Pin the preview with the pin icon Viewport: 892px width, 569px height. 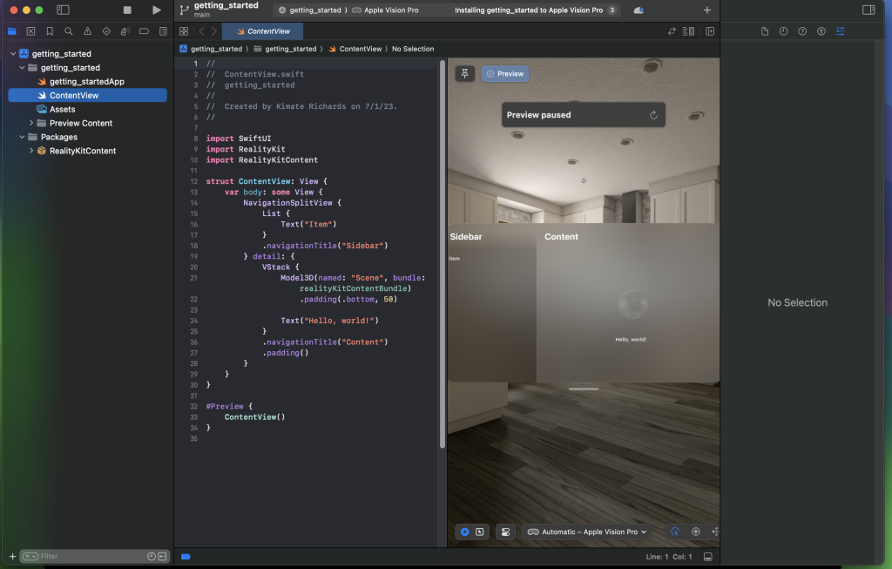(x=464, y=73)
